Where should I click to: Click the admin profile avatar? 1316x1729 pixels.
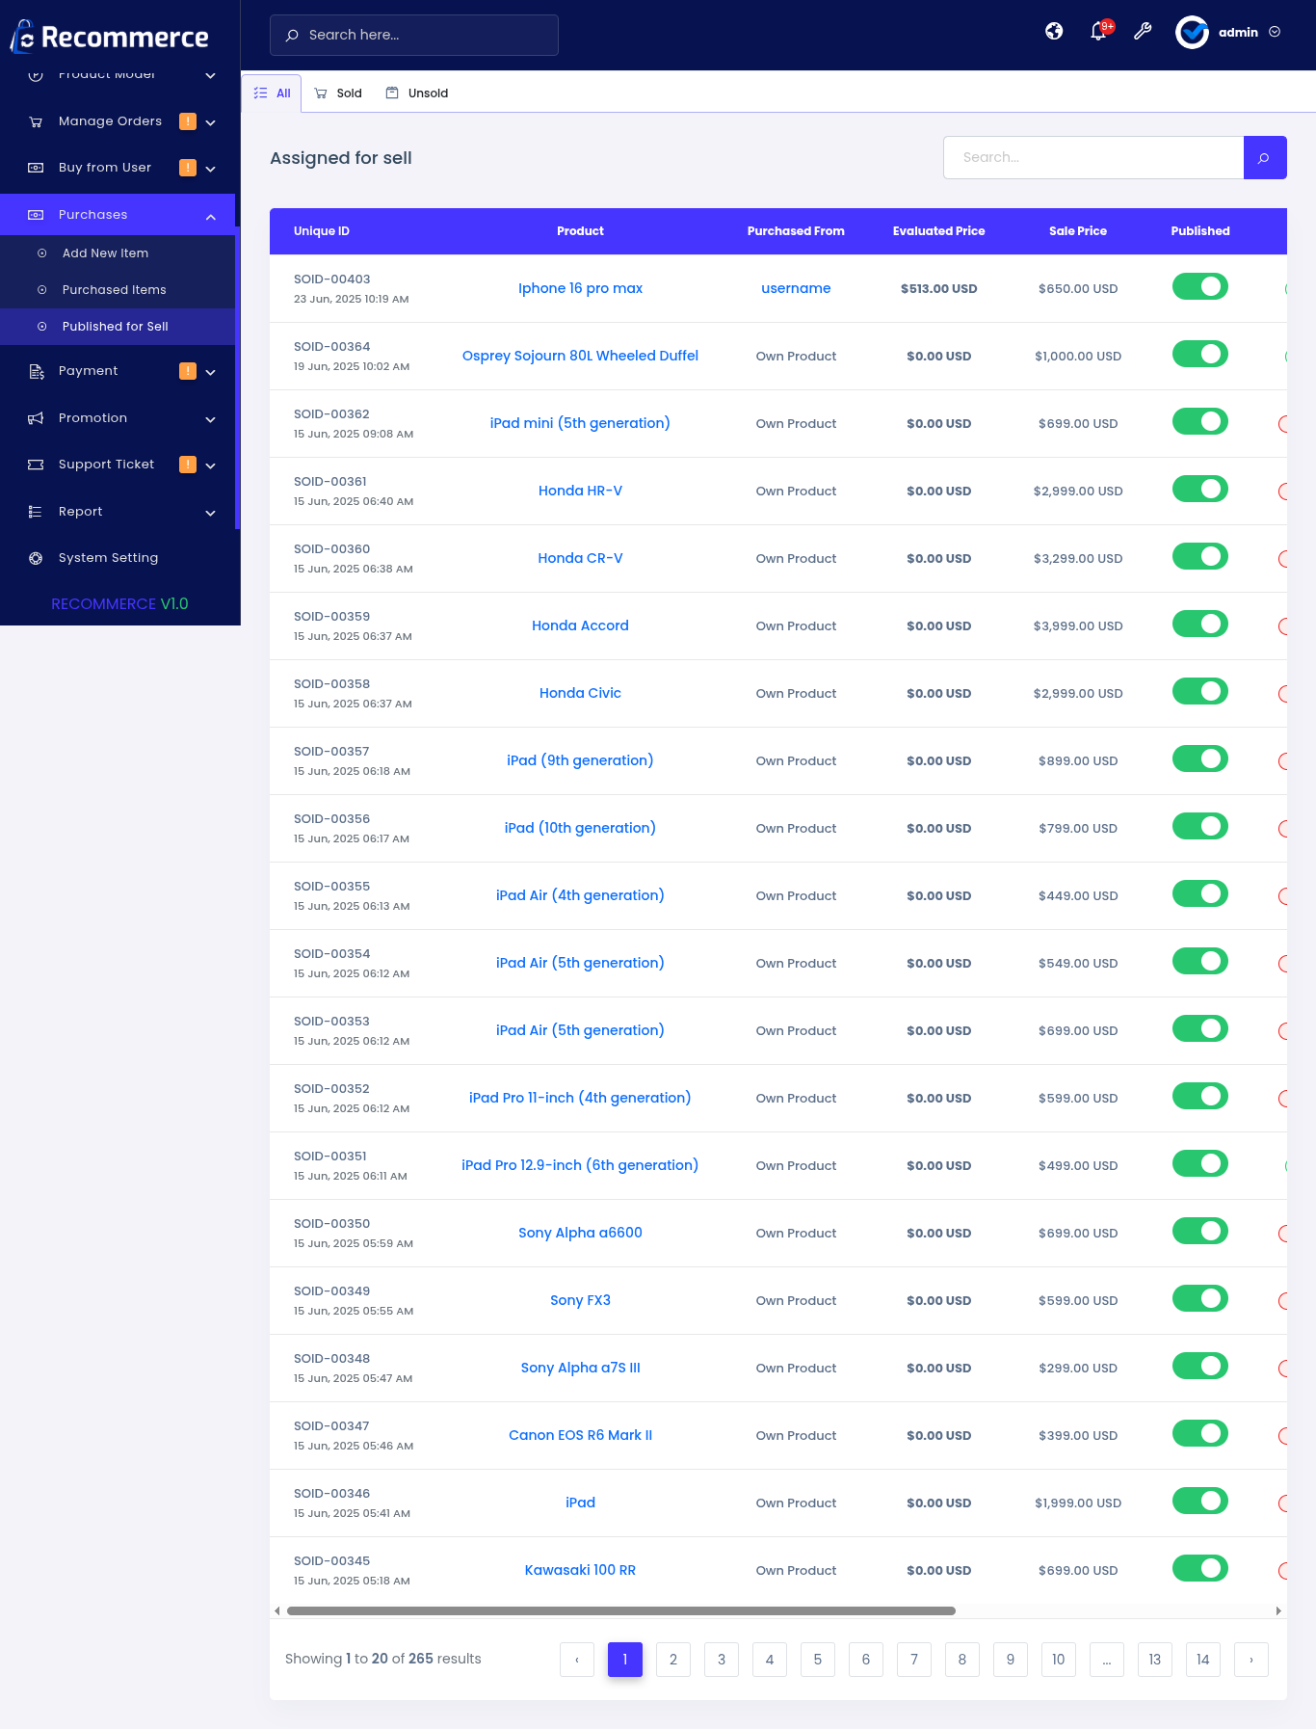pyautogui.click(x=1192, y=32)
